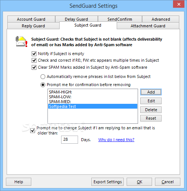Confirm with the OK button
187x191 pixels.
(x=140, y=182)
